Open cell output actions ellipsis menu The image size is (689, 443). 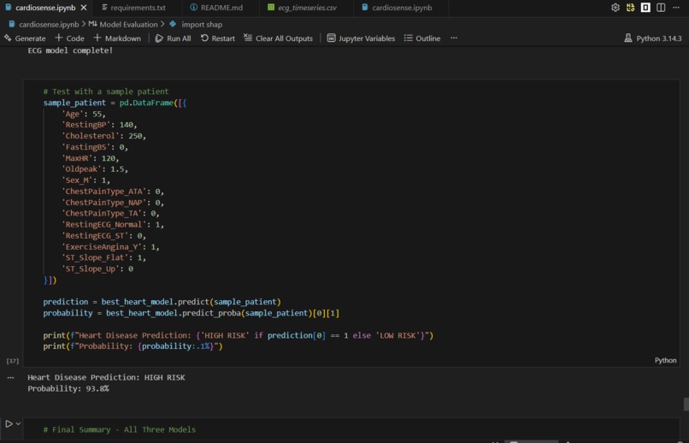(x=10, y=377)
